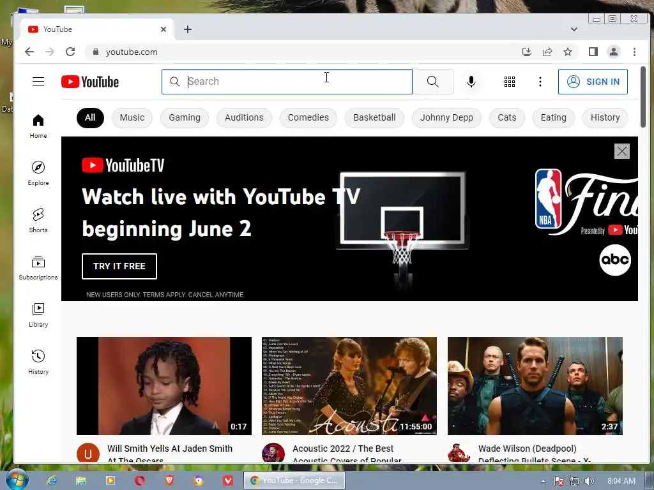Start voice search with microphone icon
654x490 pixels.
[471, 82]
